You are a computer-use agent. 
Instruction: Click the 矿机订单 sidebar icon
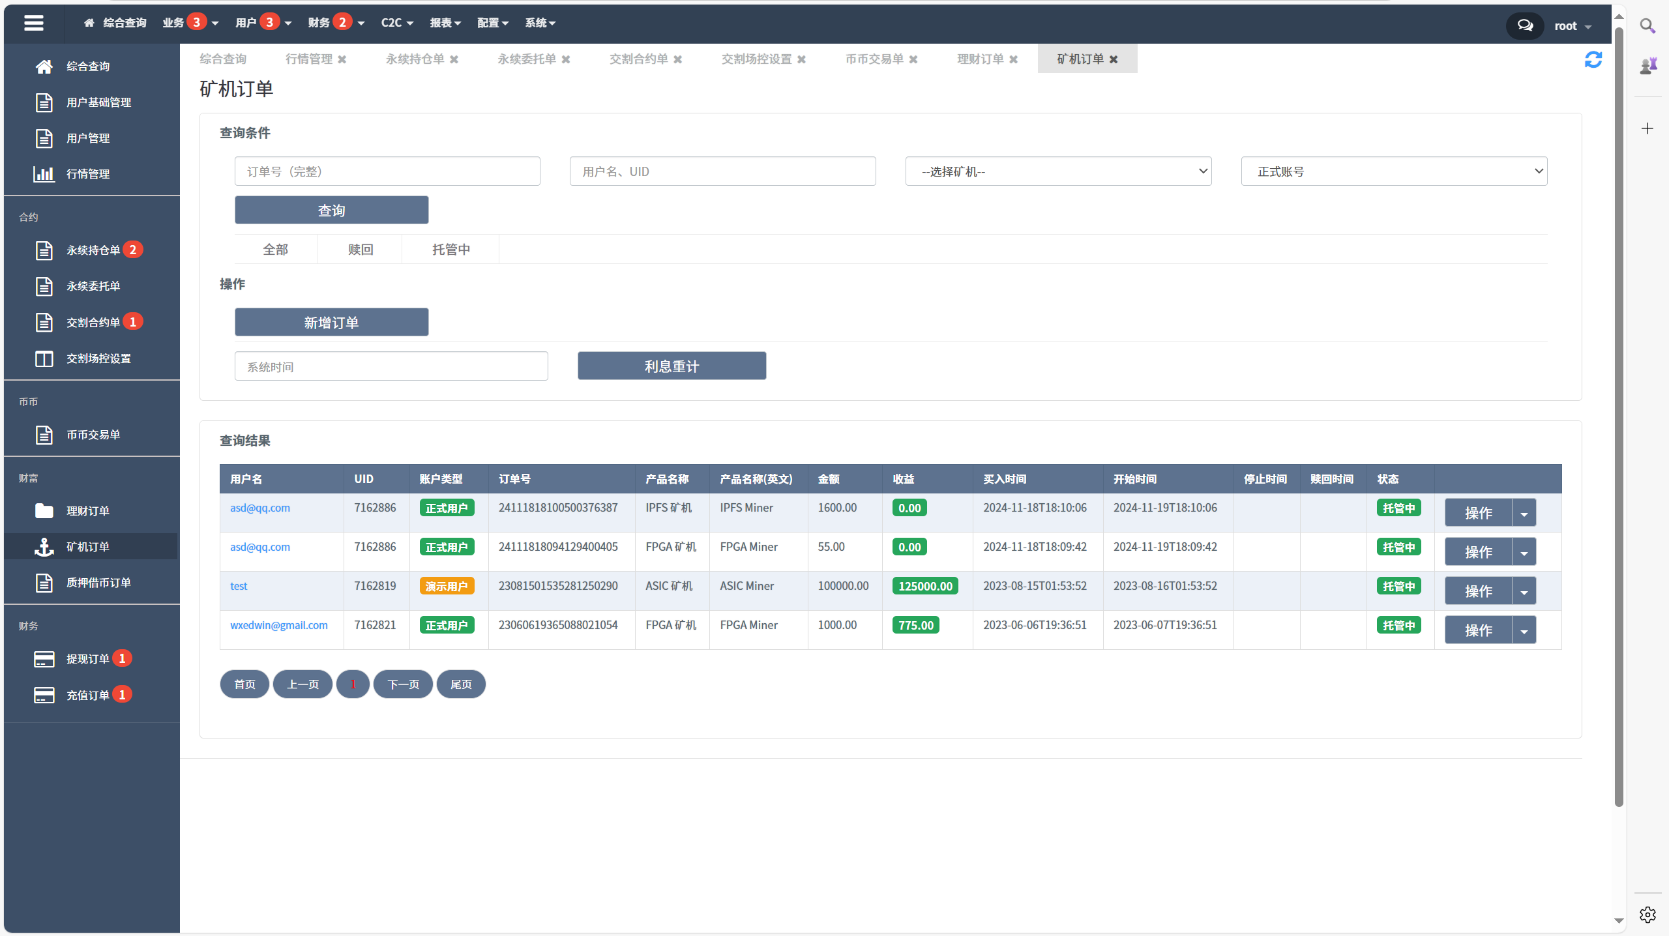[42, 546]
